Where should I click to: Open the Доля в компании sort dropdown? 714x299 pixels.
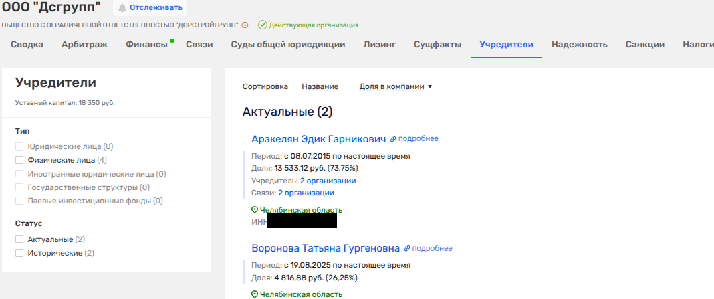point(396,86)
